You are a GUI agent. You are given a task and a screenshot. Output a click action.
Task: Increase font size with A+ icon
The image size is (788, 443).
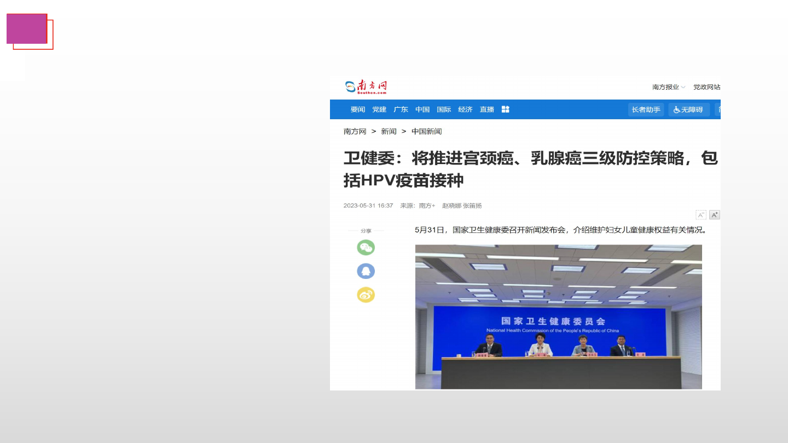coord(715,215)
